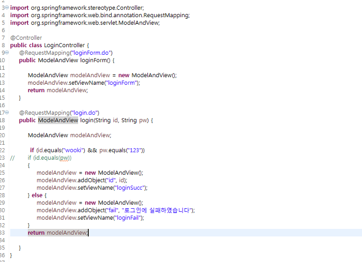Click return modelAndView on line 14
The height and width of the screenshot is (262, 362).
(x=58, y=90)
